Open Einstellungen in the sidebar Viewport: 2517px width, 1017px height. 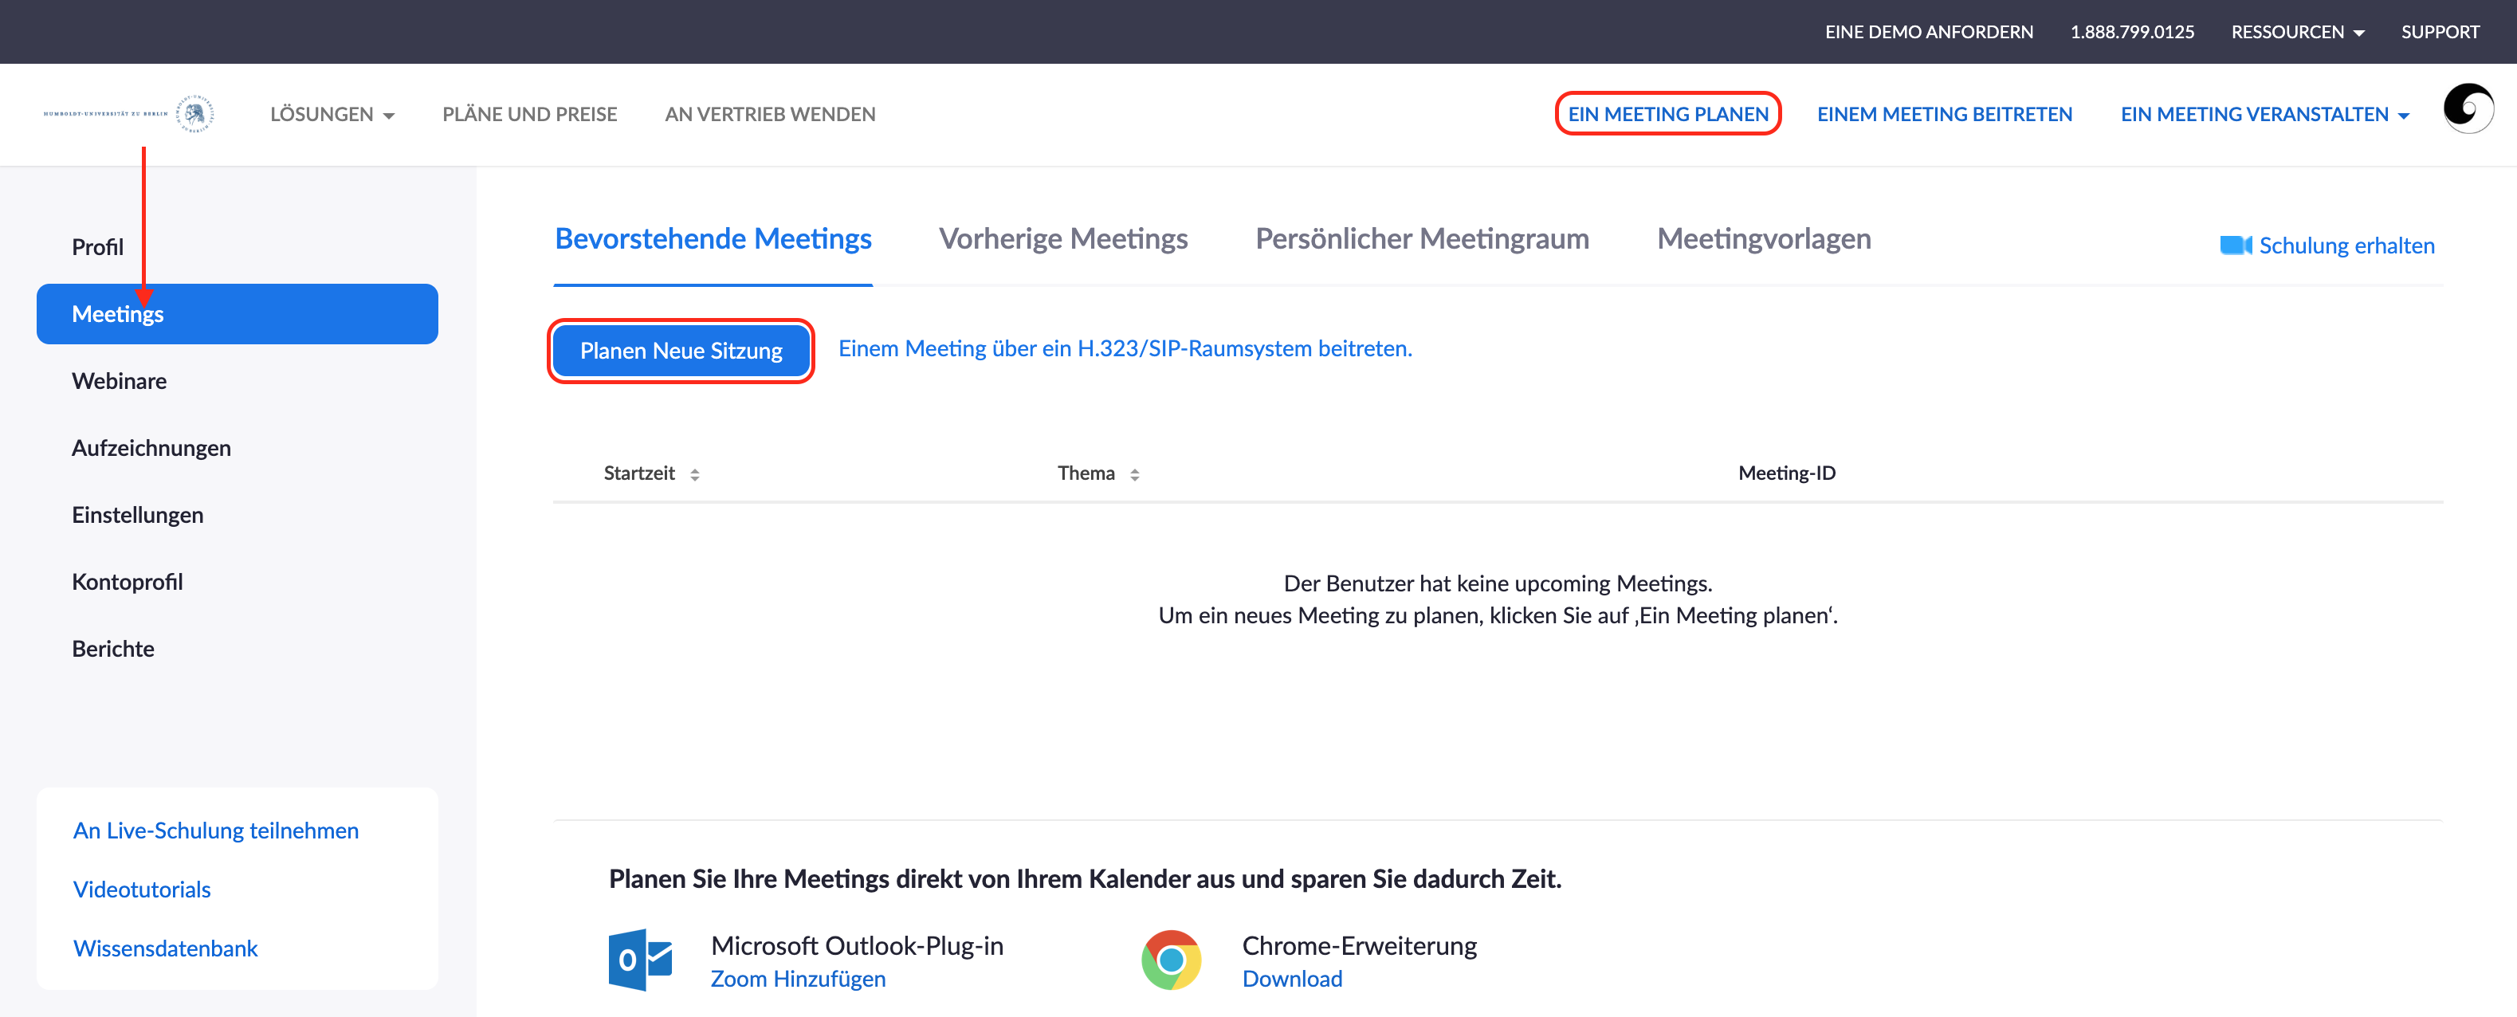point(138,515)
